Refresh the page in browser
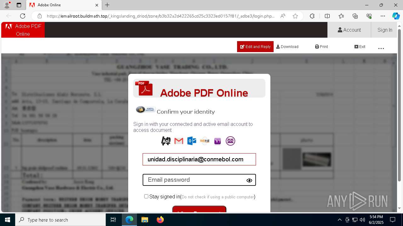Screen dimensions: 403x226 click(23, 16)
